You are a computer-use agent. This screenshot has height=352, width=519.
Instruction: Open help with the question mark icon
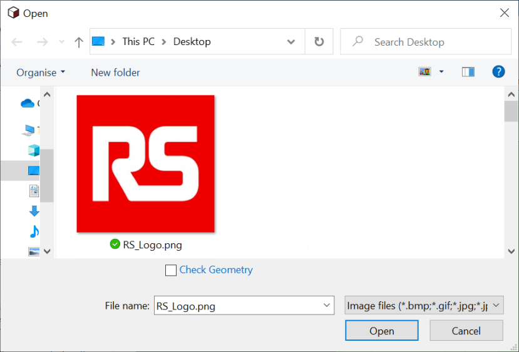498,72
